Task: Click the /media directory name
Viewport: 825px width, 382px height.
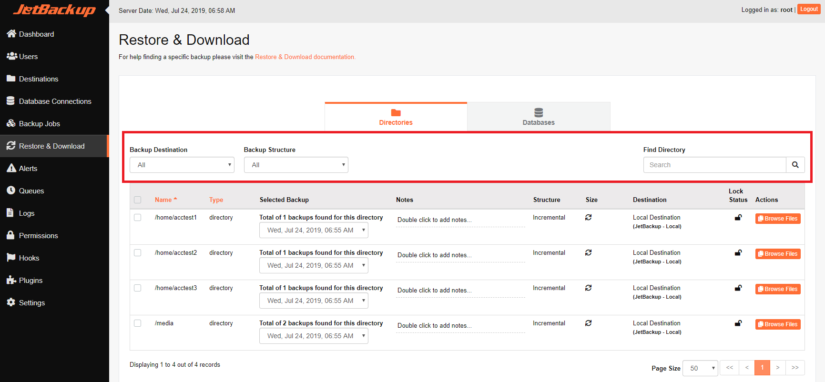Action: [164, 323]
